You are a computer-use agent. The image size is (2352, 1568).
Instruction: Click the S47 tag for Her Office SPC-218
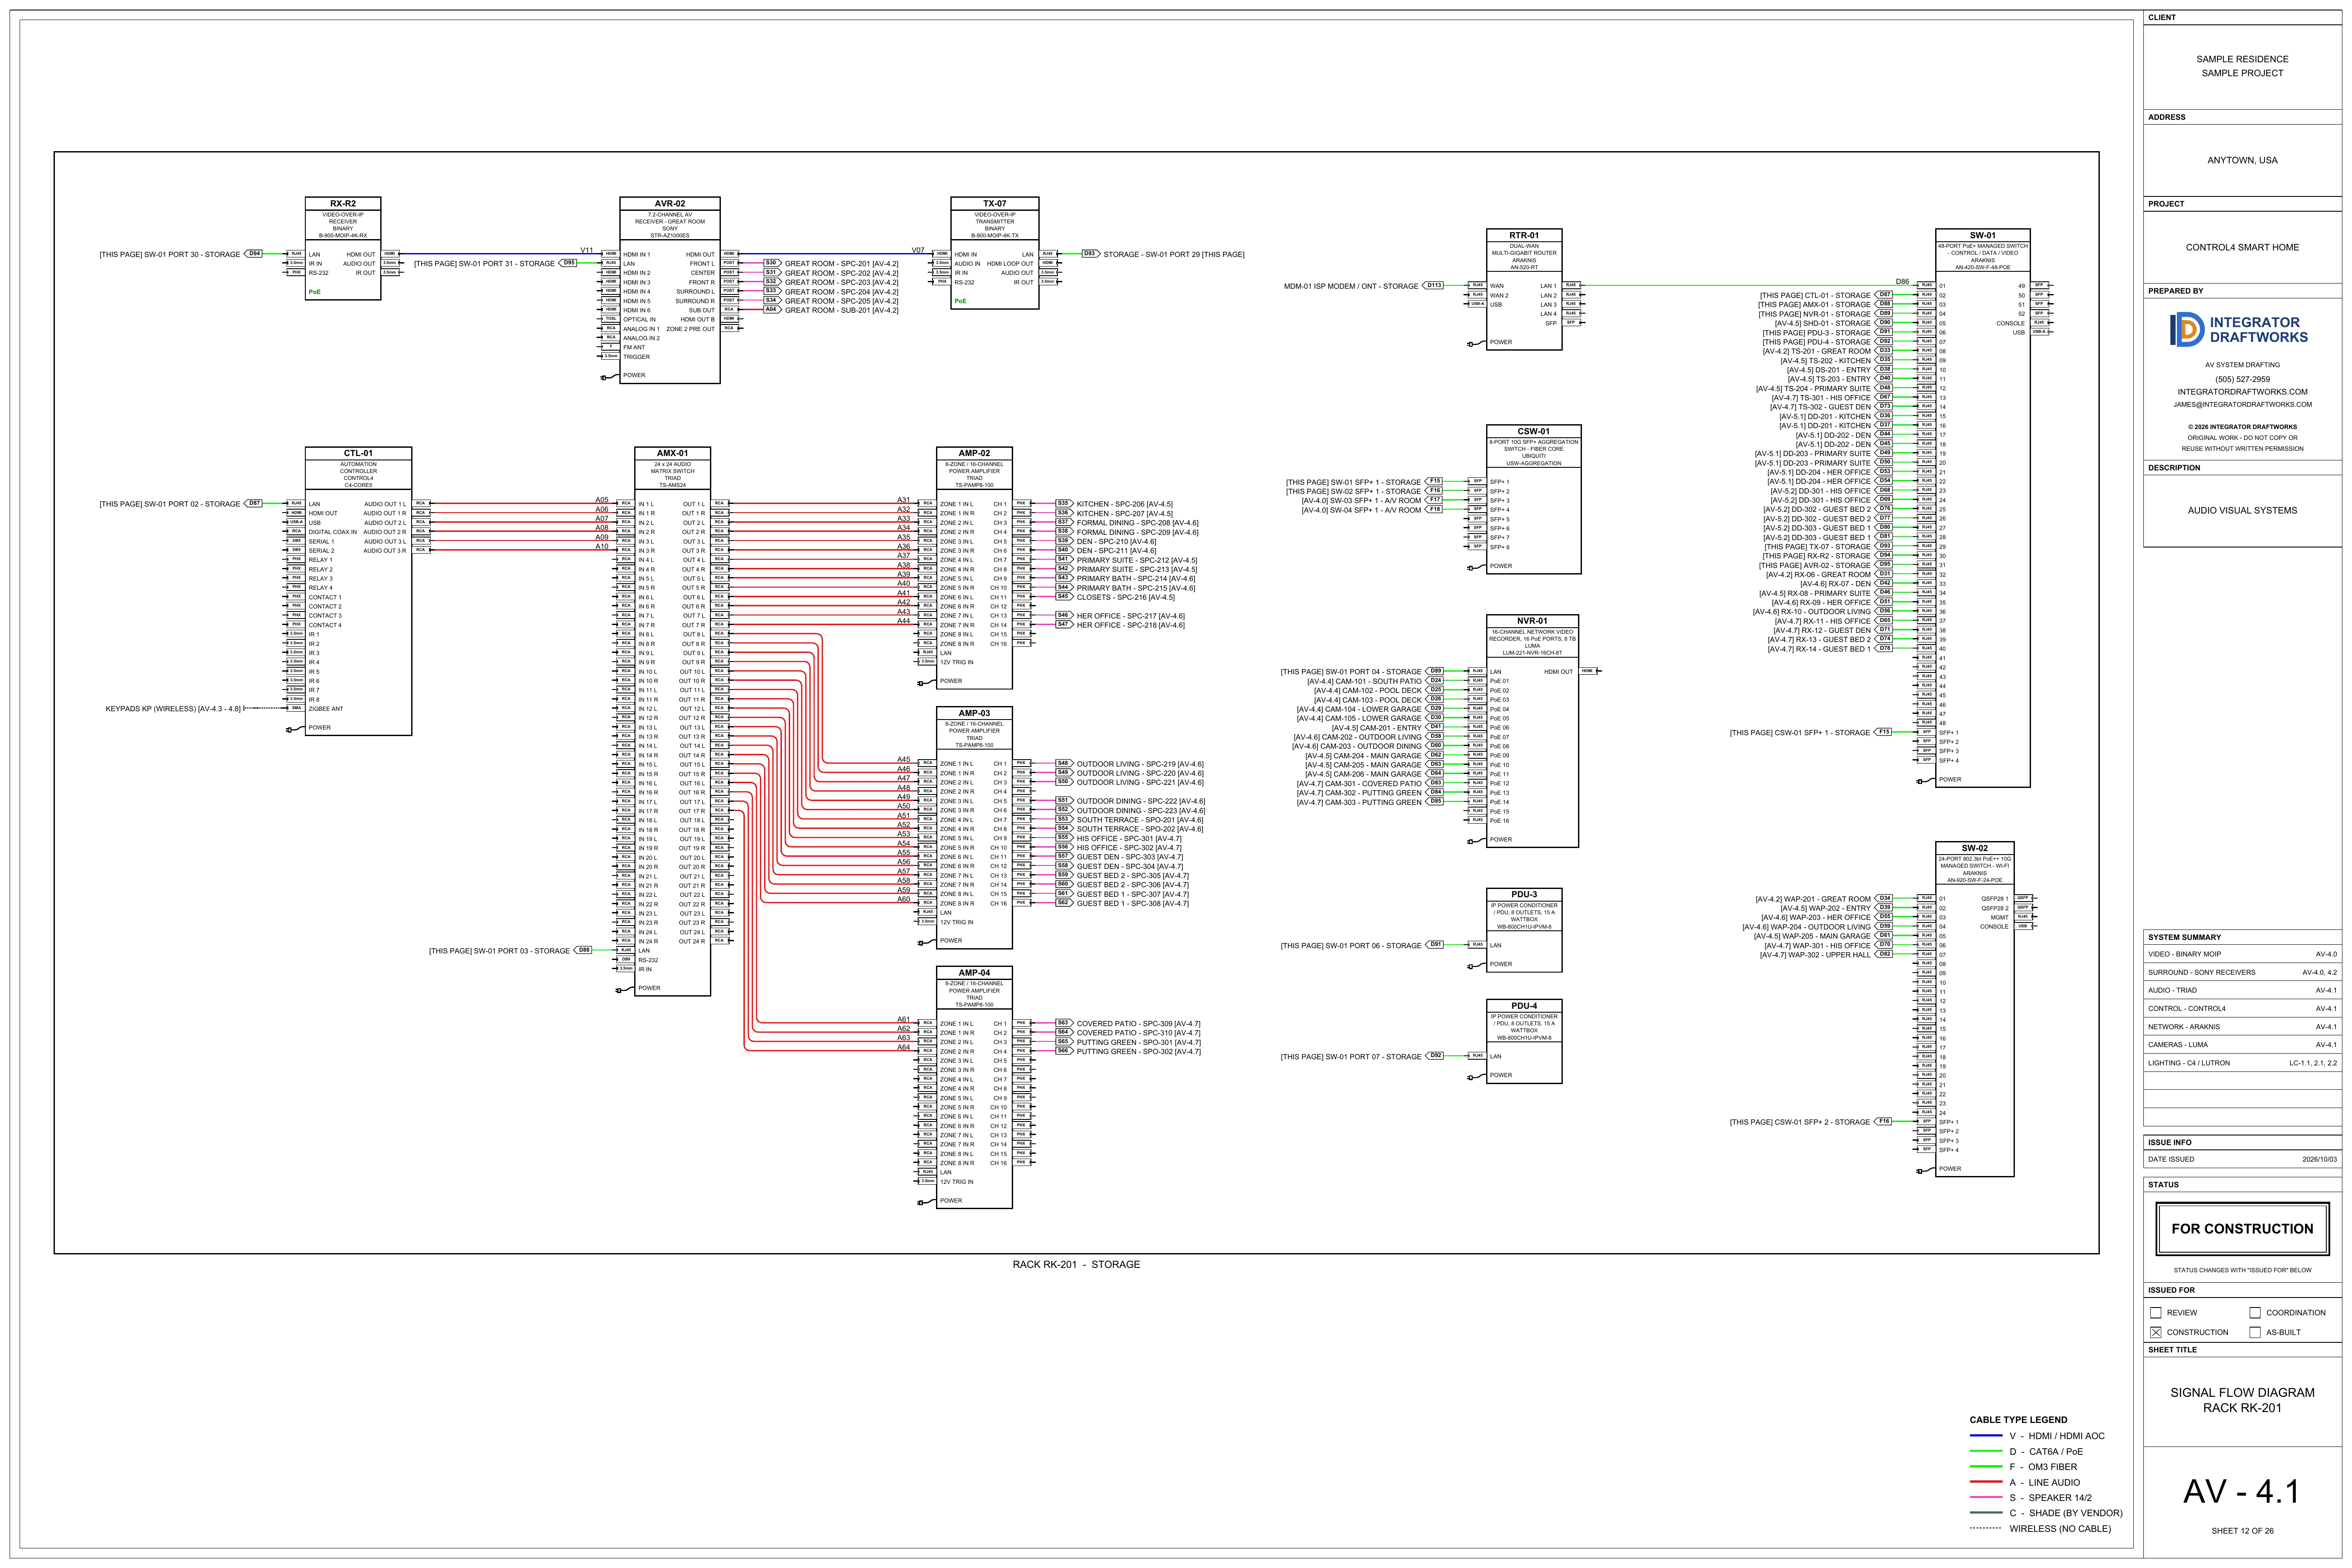(x=1063, y=625)
